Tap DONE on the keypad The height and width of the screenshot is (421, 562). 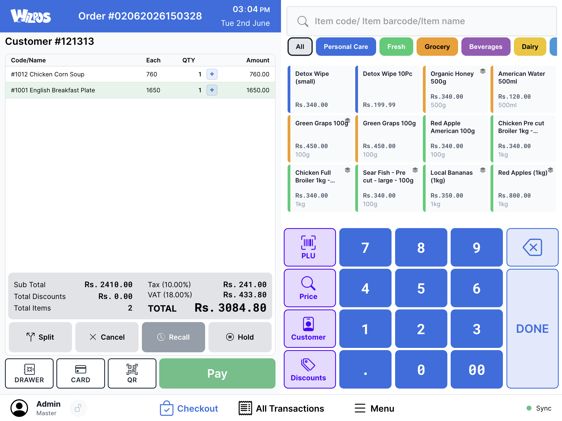tap(532, 328)
